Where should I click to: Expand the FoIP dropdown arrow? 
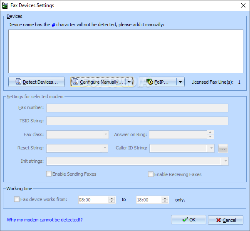click(x=181, y=82)
